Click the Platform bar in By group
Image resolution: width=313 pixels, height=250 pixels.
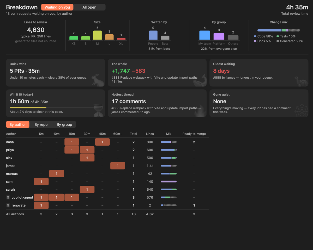[x=219, y=36]
